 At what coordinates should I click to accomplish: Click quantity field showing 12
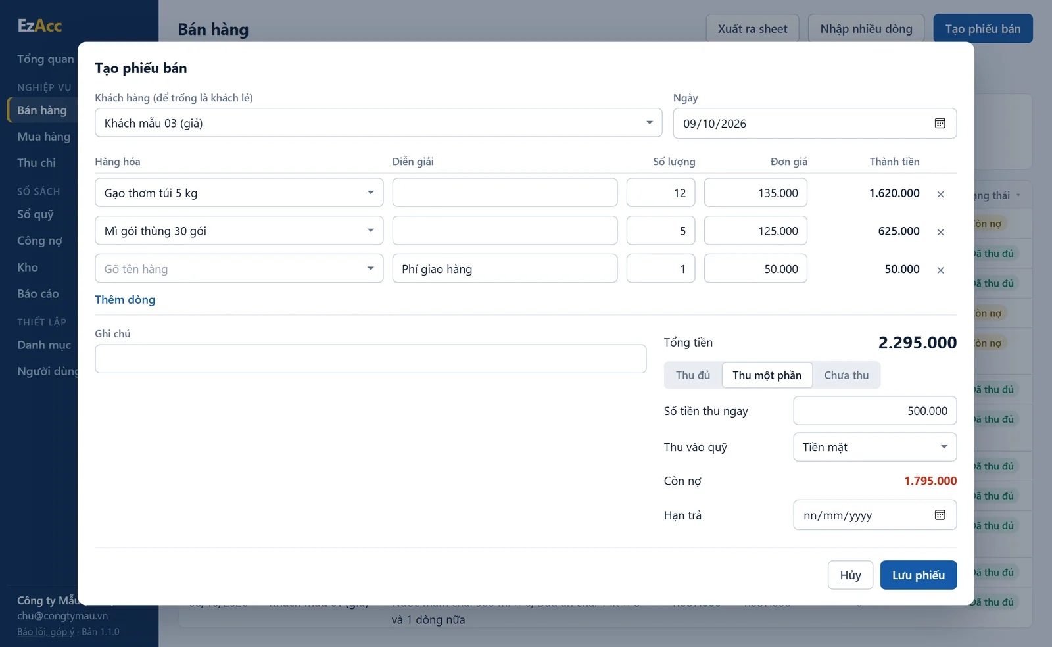(x=661, y=193)
